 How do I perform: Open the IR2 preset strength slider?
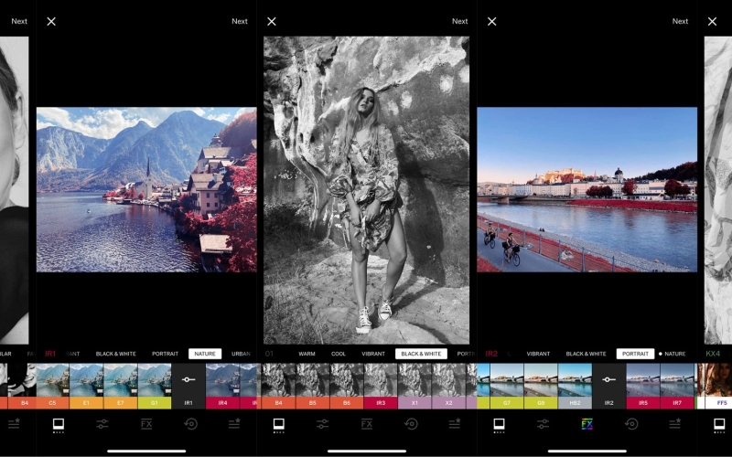click(x=608, y=385)
